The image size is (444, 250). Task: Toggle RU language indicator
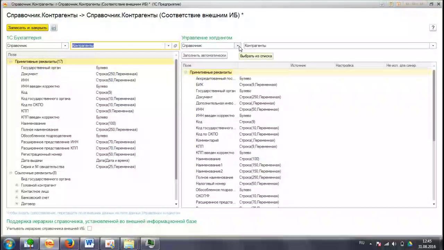[362, 243]
